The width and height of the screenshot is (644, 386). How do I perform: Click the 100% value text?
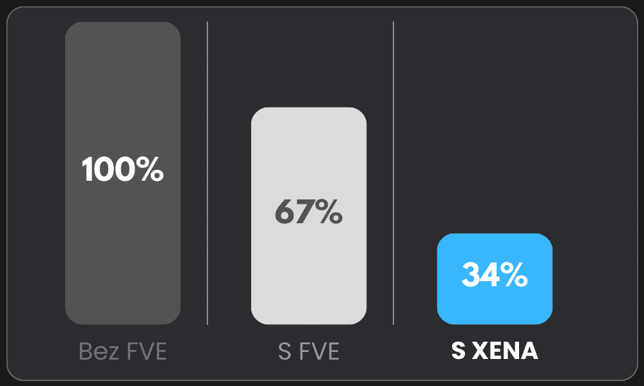click(x=122, y=169)
